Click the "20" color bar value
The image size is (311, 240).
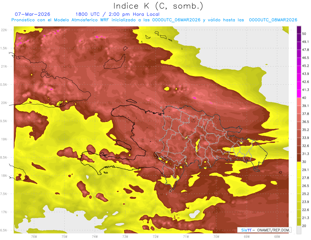pyautogui.click(x=304, y=226)
